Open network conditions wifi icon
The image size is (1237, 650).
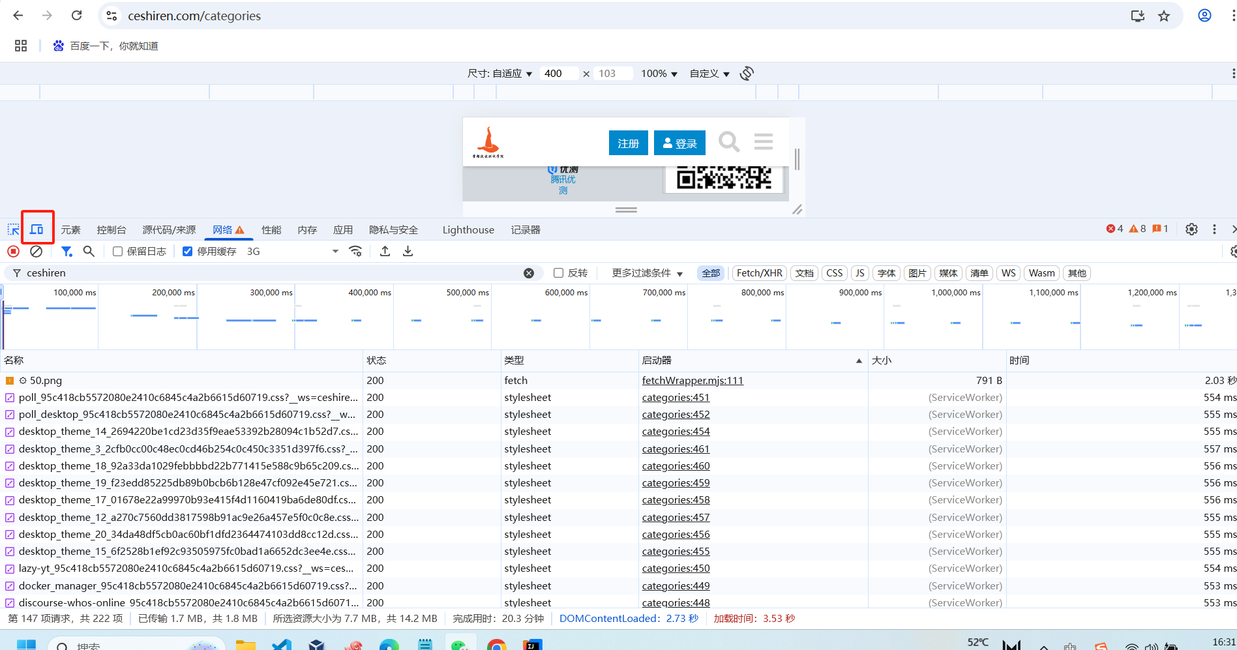tap(355, 252)
